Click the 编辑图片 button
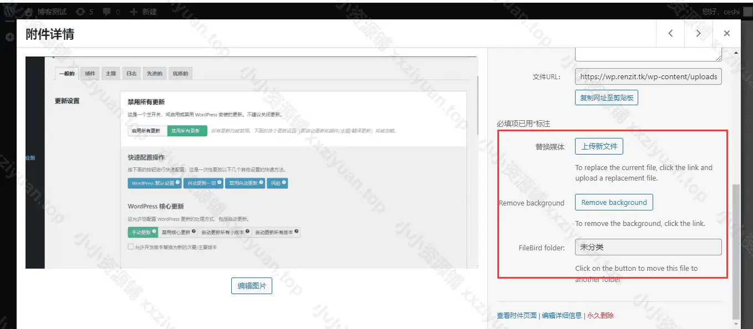Image resolution: width=753 pixels, height=329 pixels. pyautogui.click(x=251, y=286)
